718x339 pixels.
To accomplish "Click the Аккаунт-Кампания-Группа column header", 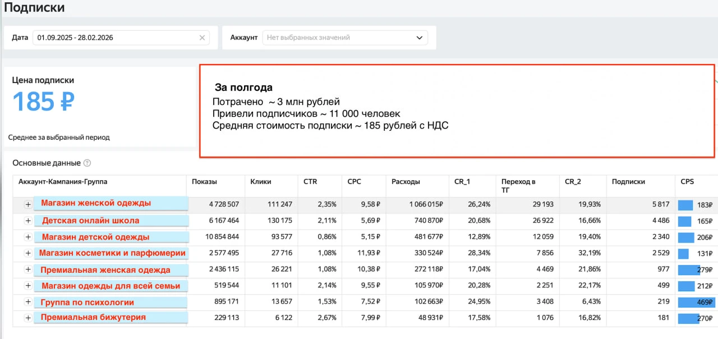I will [x=63, y=182].
